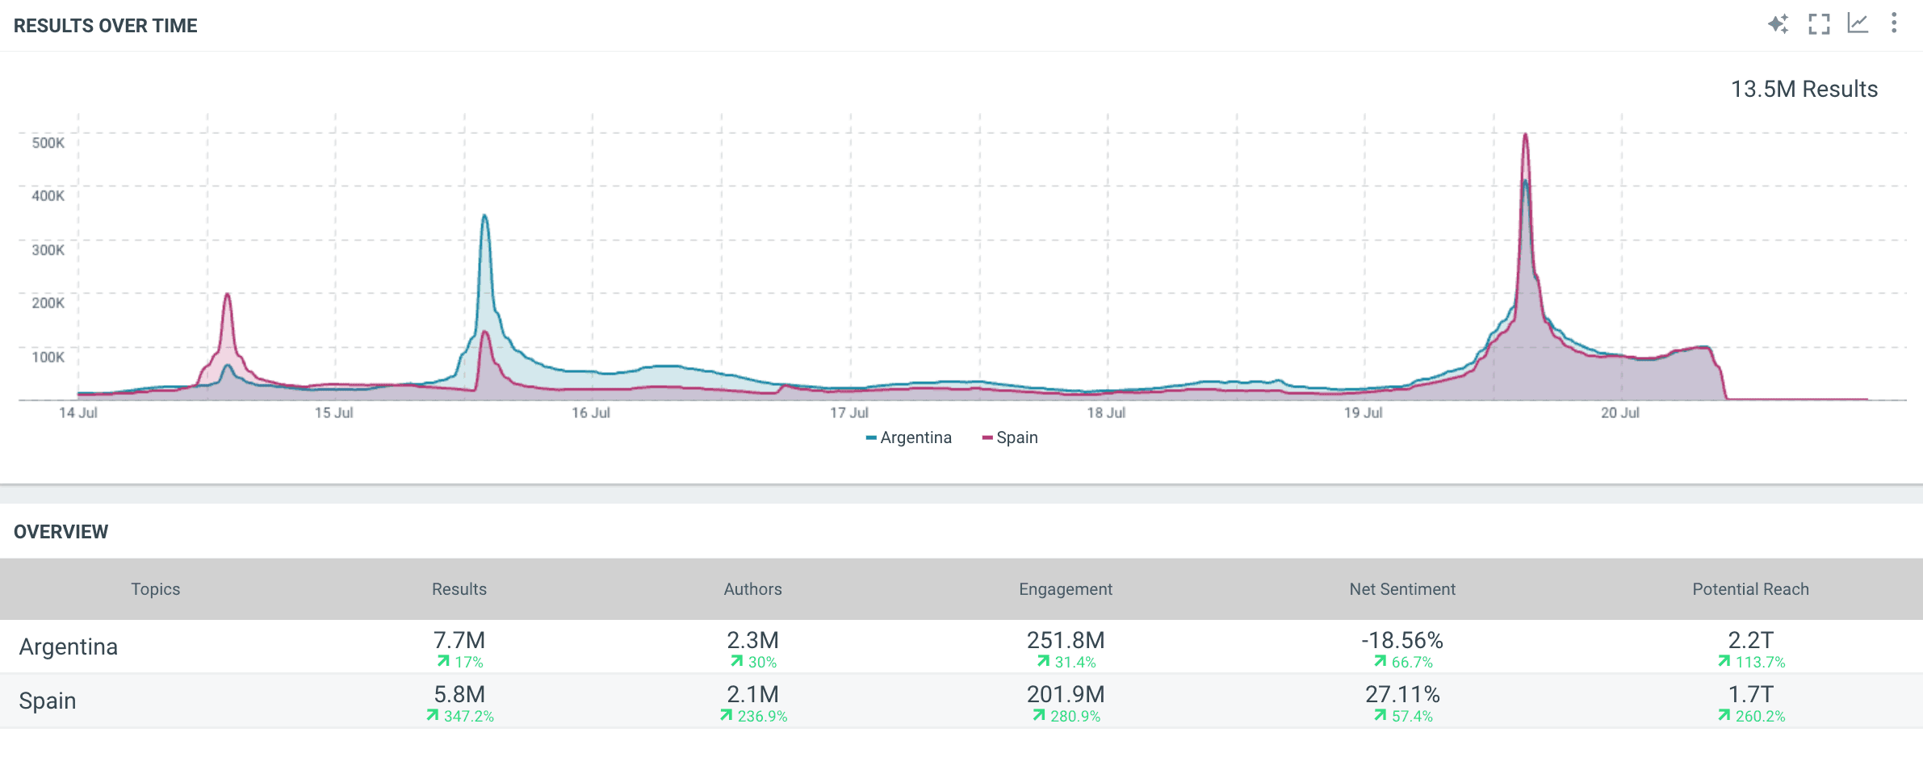Viewport: 1923px width, 770px height.
Task: Click the 19 Jul peak on chart
Action: click(x=1525, y=135)
